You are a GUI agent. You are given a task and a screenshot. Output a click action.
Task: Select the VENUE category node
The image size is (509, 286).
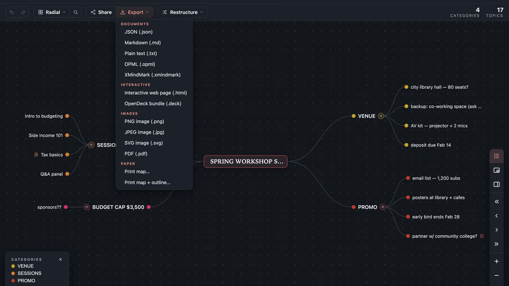366,116
